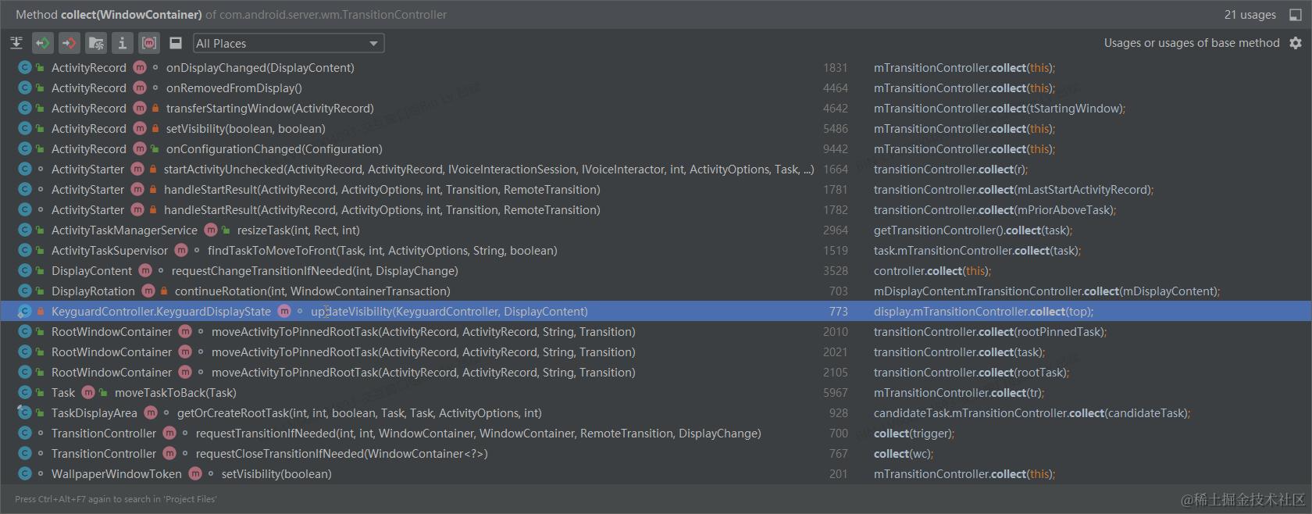Open the All Places scope dropdown
This screenshot has height=514, width=1312.
[x=288, y=44]
